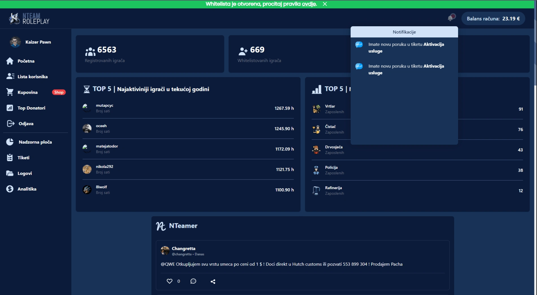Click the red Shop badge
Screen dimensions: 537x295
click(59, 92)
